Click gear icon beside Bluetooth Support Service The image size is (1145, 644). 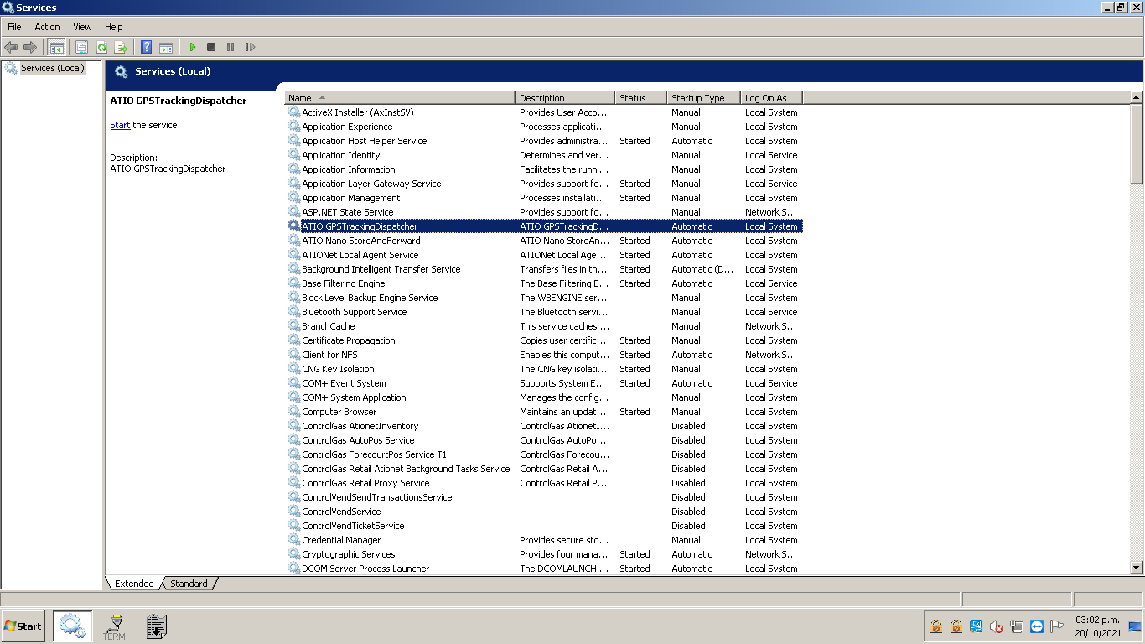[294, 312]
